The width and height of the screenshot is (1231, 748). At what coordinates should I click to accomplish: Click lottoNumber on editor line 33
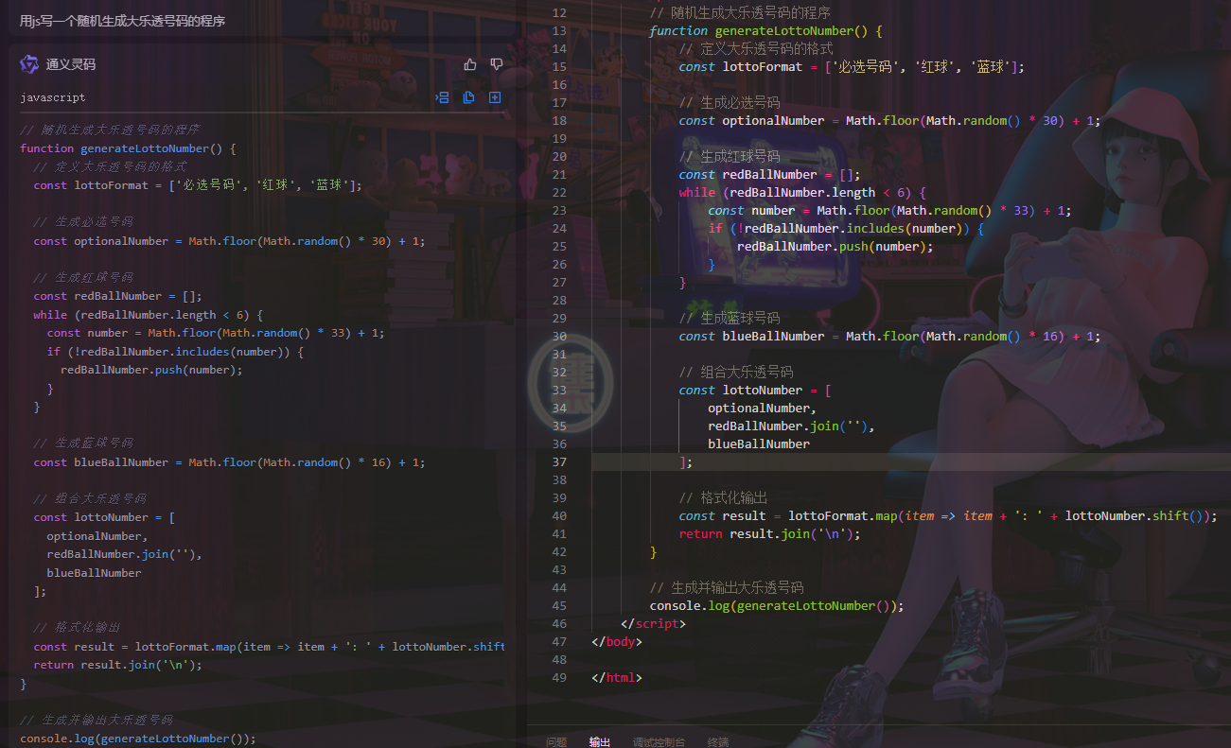(x=763, y=390)
